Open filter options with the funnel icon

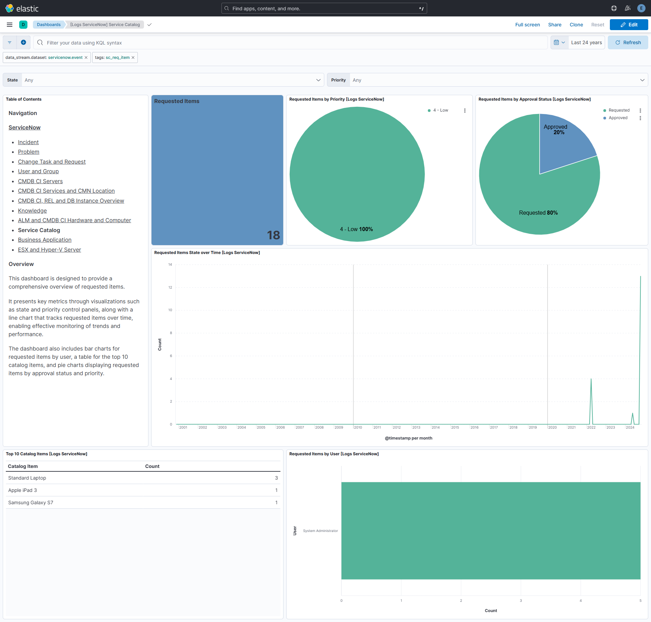(9, 42)
